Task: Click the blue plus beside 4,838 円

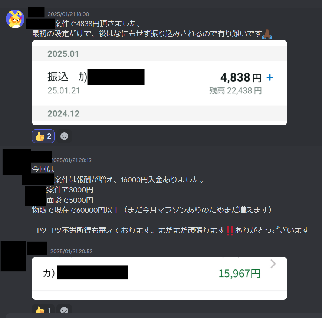Action: tap(270, 77)
